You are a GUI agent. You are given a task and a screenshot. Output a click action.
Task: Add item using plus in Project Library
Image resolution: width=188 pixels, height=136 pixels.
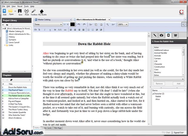click(x=3, y=25)
